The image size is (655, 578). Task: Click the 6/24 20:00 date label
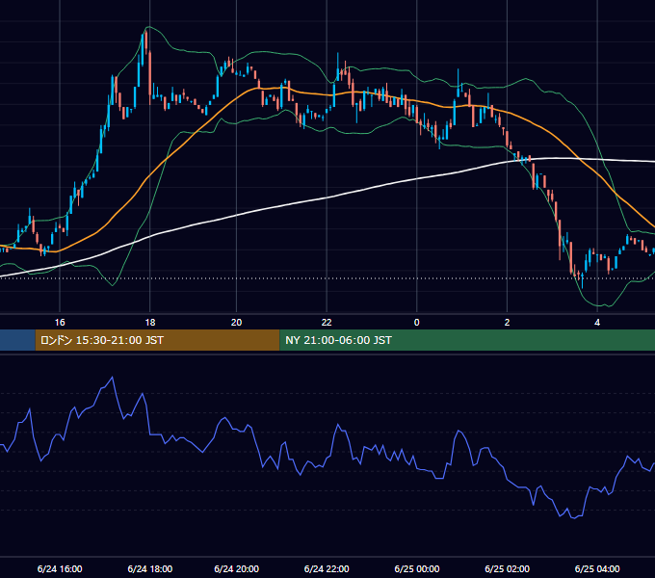point(236,568)
